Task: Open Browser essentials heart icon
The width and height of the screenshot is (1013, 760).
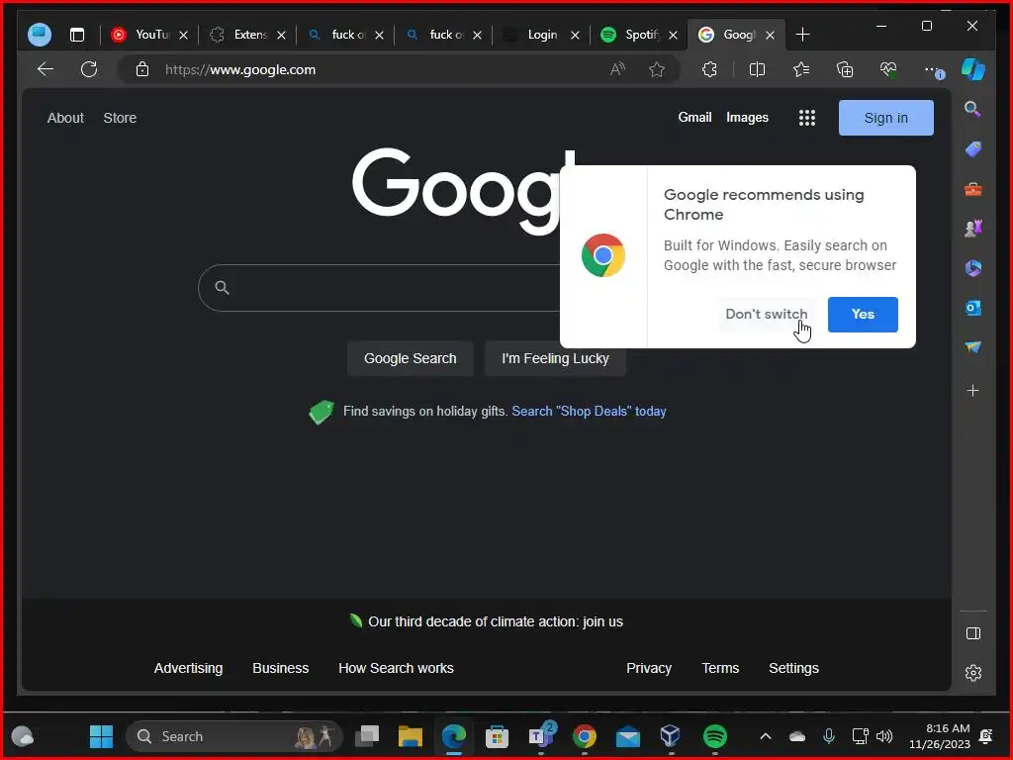Action: pyautogui.click(x=888, y=69)
